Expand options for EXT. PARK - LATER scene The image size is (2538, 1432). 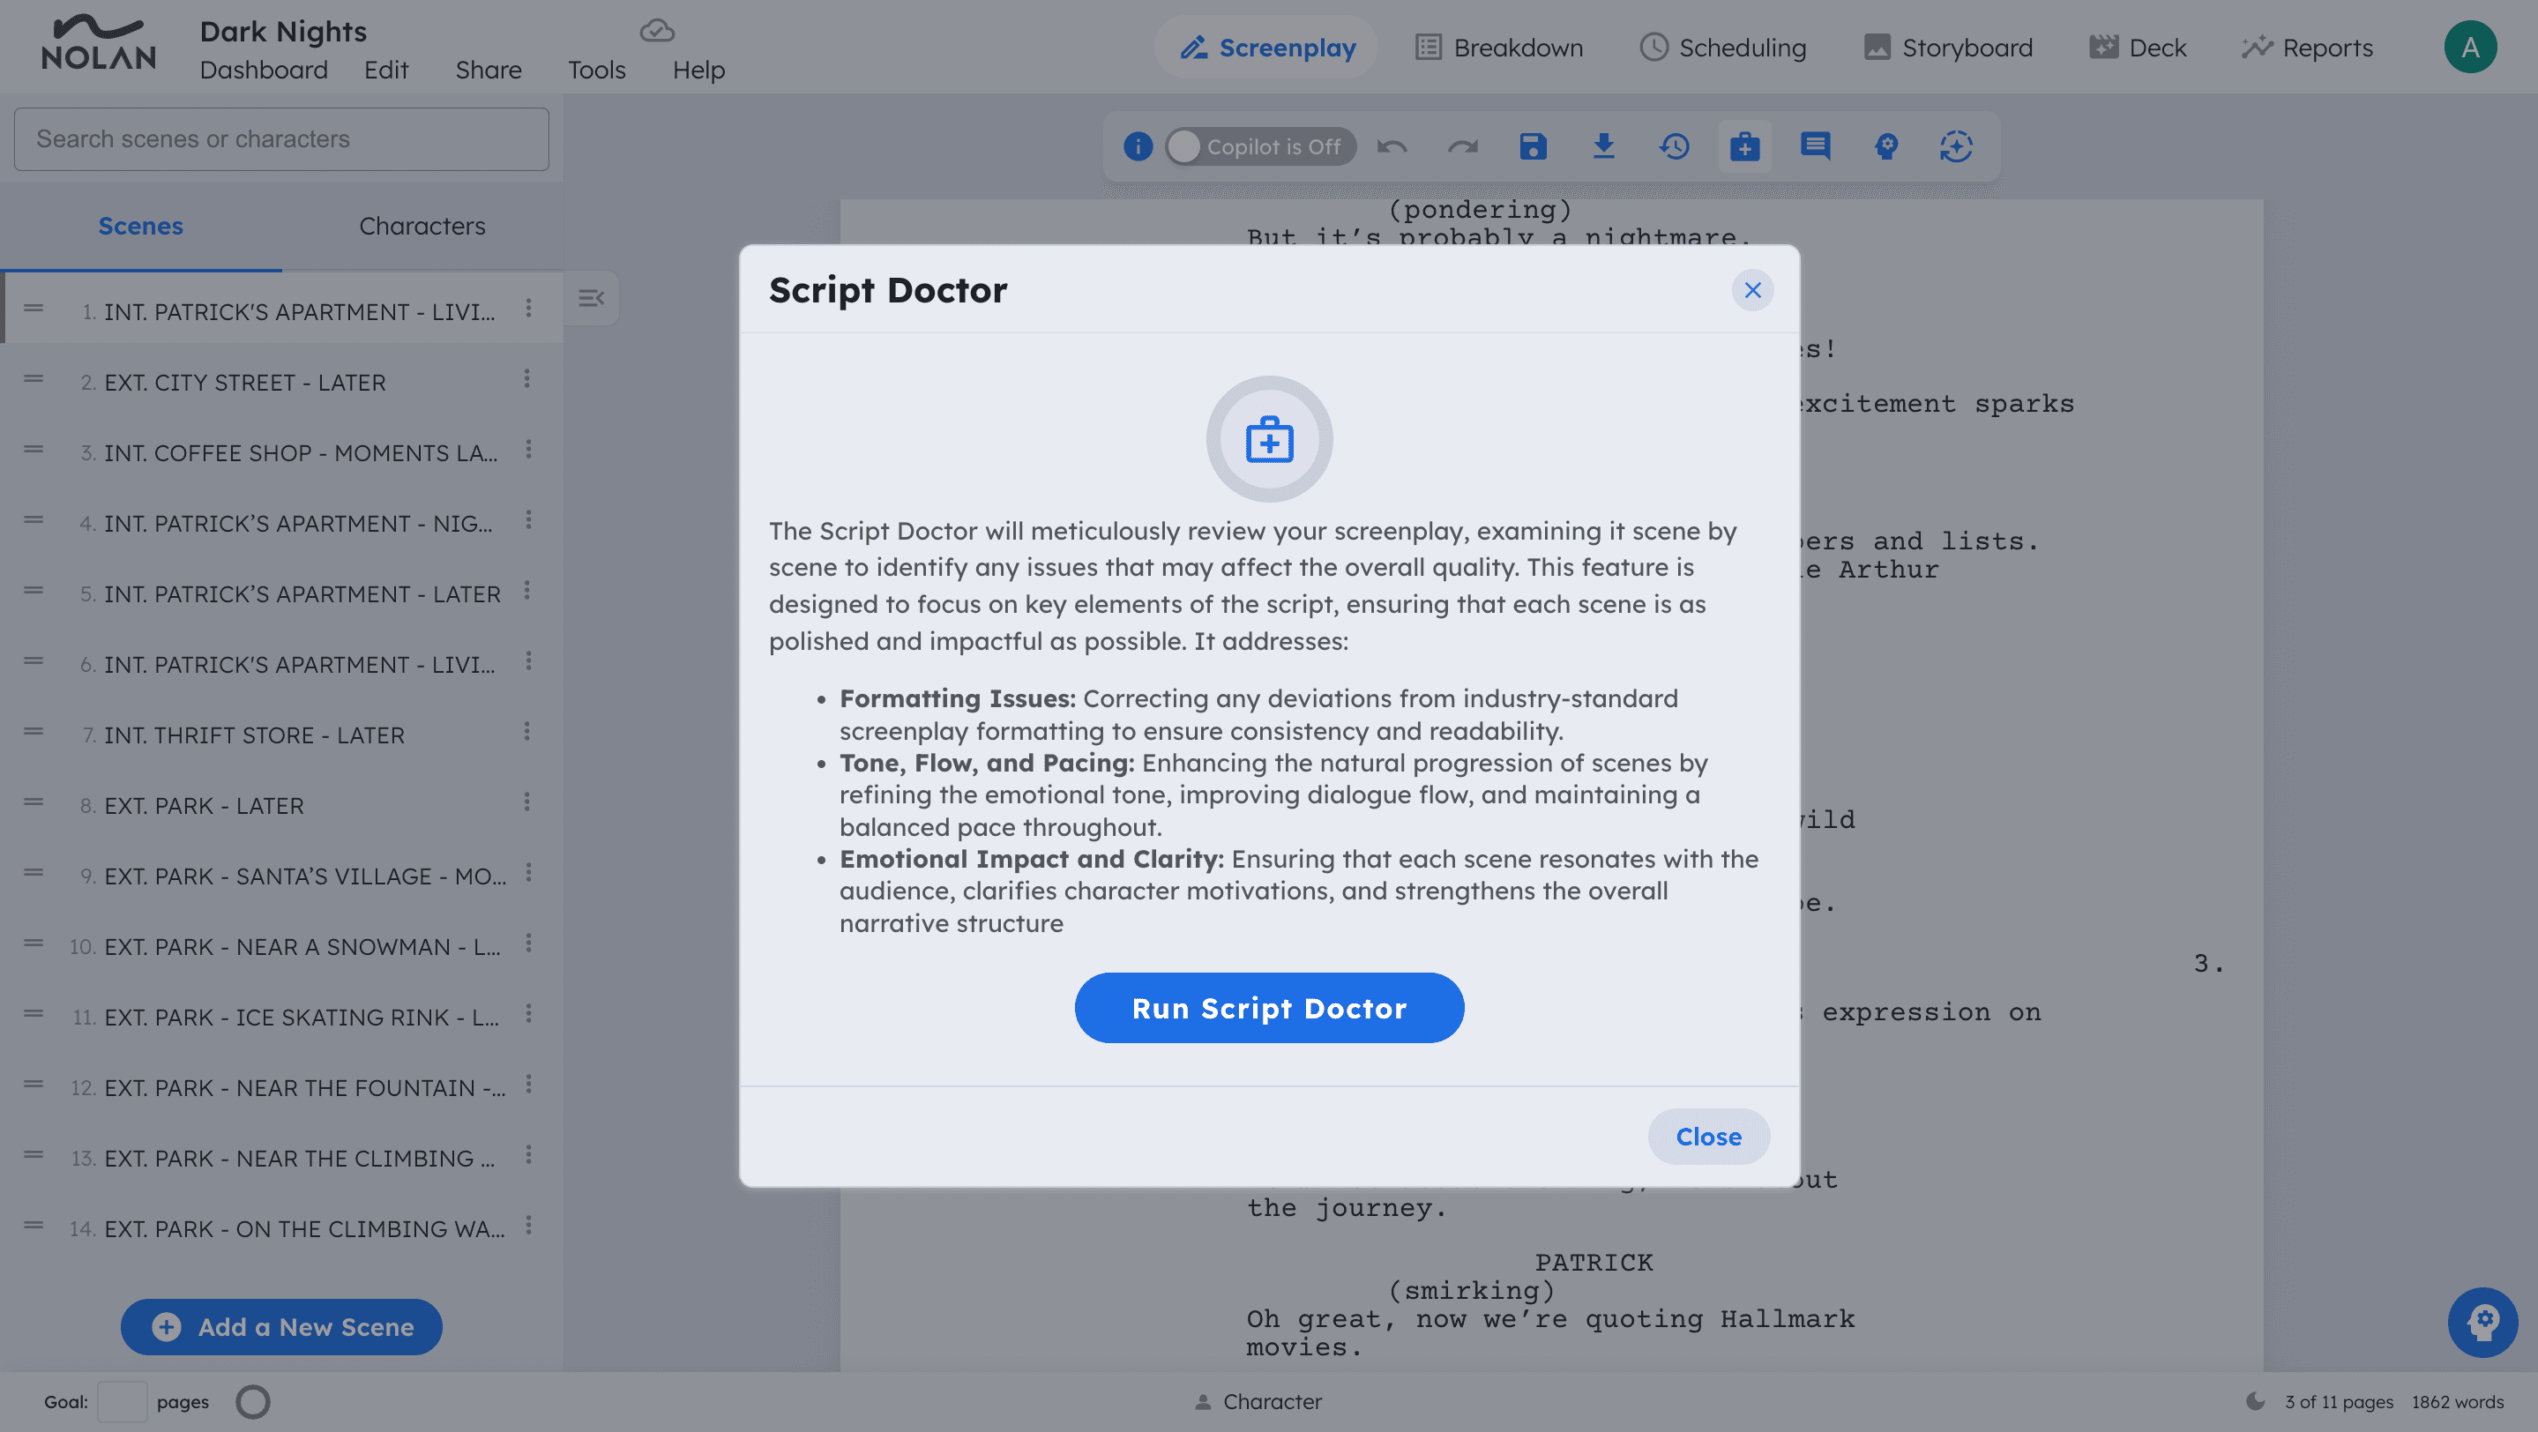click(x=528, y=802)
